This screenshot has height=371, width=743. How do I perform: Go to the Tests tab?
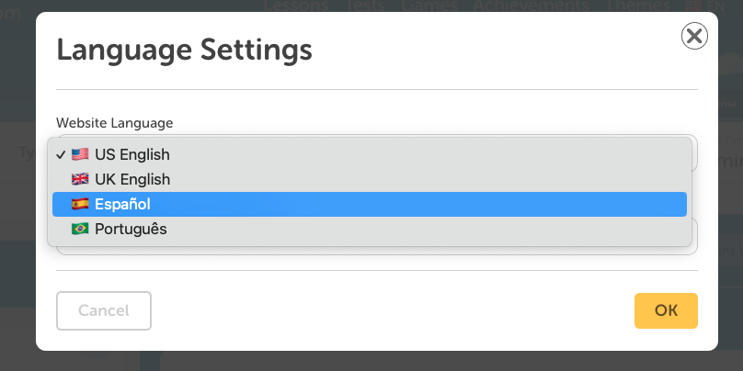pos(365,6)
